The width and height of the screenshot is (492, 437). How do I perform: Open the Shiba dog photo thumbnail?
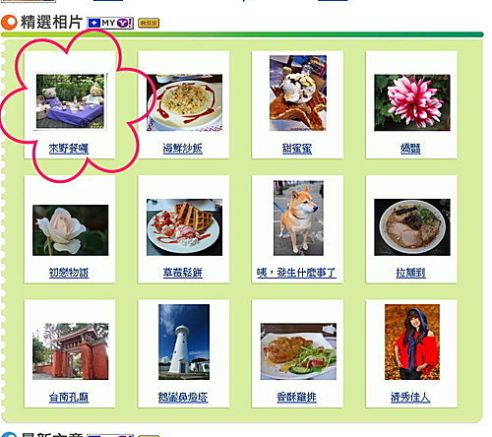pos(298,218)
